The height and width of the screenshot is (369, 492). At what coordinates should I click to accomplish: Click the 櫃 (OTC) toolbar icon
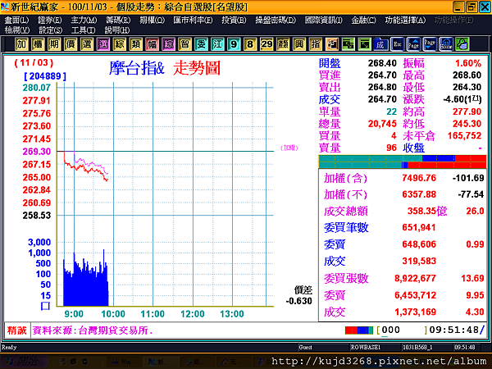click(x=38, y=44)
